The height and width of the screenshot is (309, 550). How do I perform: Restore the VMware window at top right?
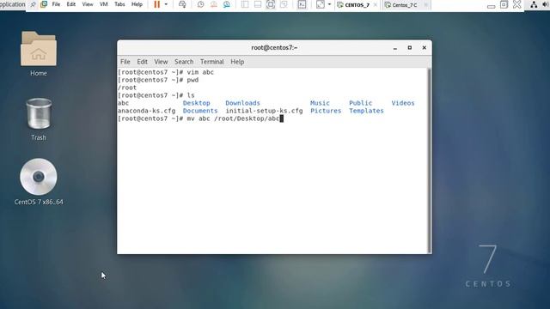point(504,4)
